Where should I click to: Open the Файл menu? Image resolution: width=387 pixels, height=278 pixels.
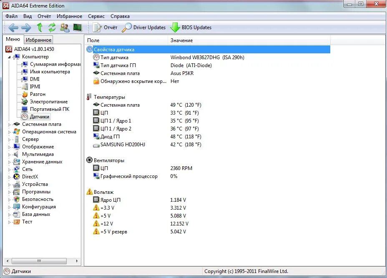click(x=11, y=16)
